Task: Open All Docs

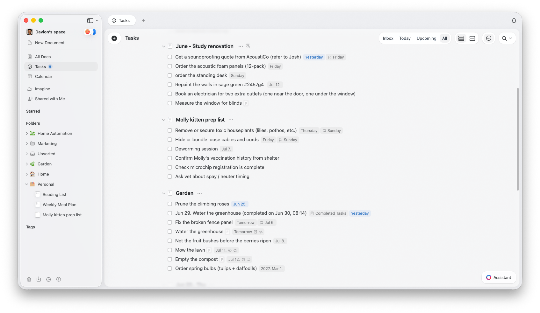Action: [61, 57]
